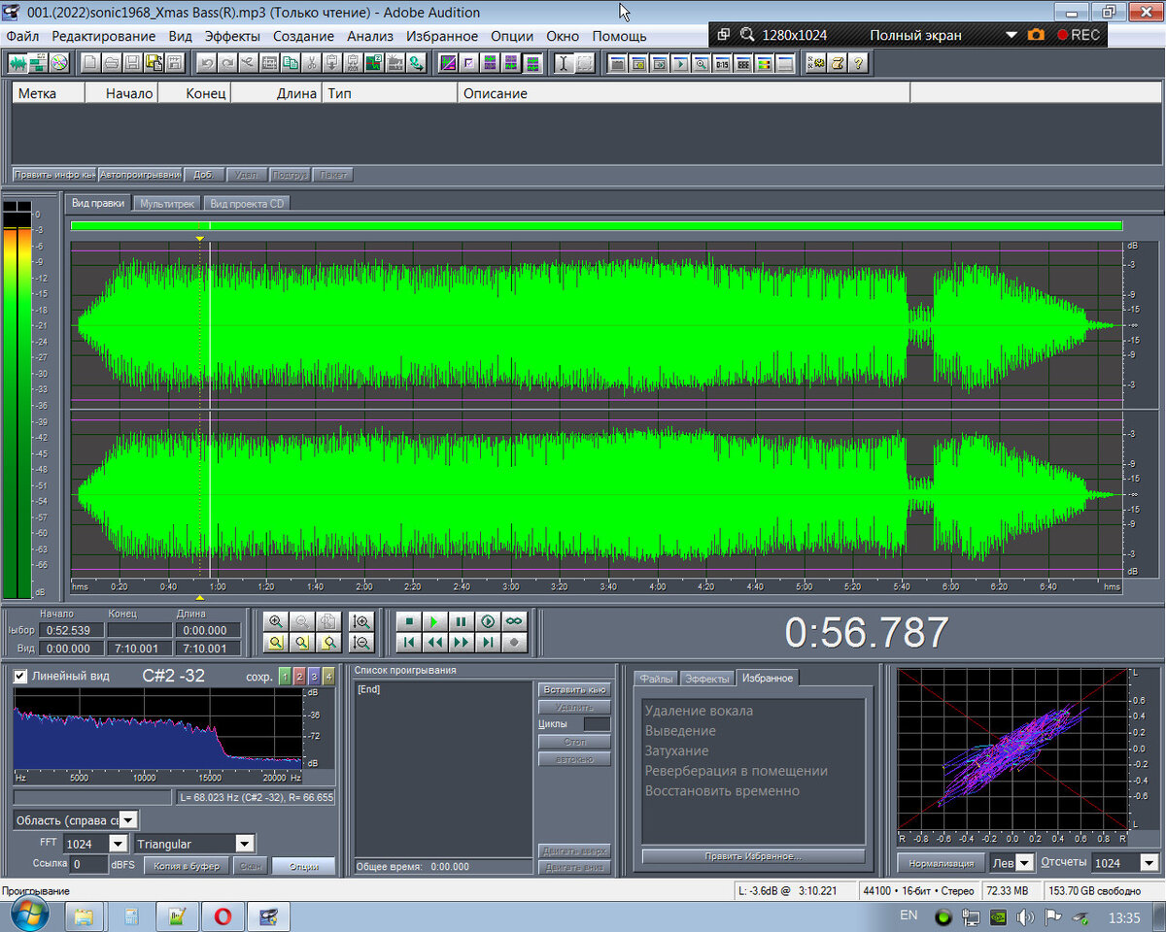Open the Избранное menu
Screen dimensions: 1166x932
coord(442,36)
